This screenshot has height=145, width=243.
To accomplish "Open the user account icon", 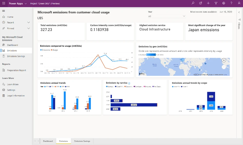I will [239, 3].
